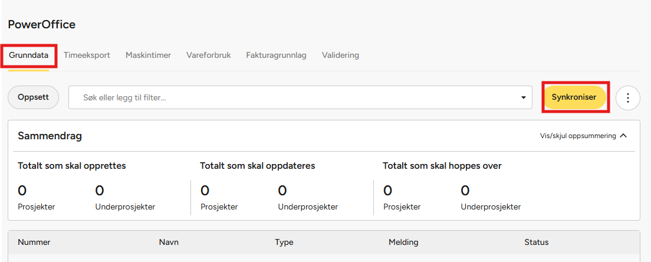Screen dimensions: 651x262
Task: Click the yellow Synkroniser button
Action: [x=574, y=97]
